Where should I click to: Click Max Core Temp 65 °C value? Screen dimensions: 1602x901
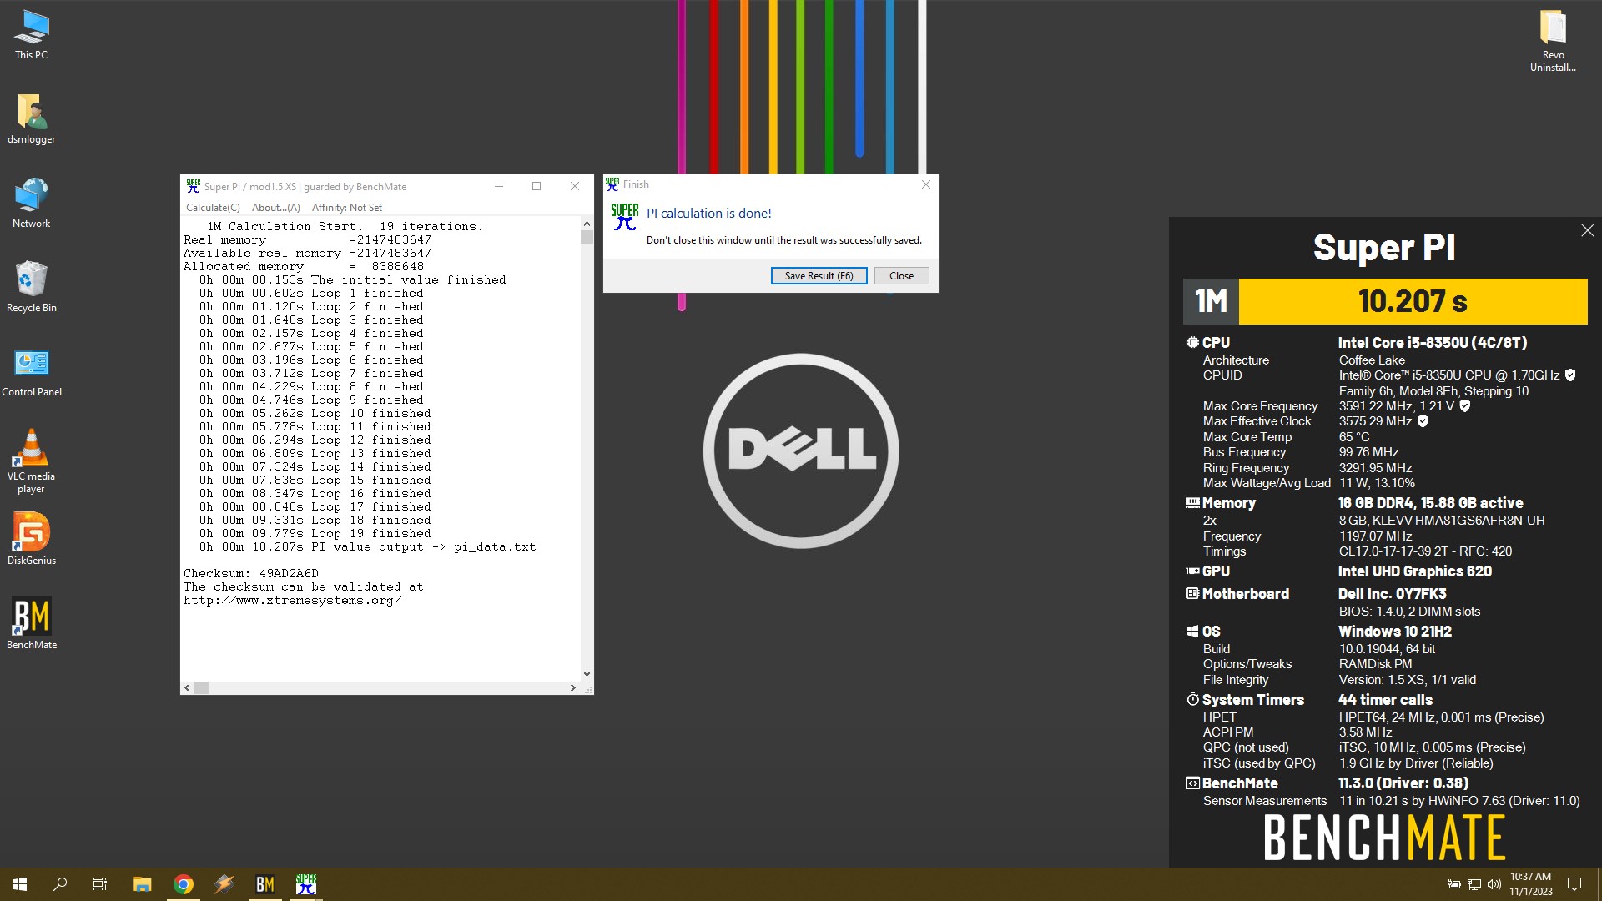1354,437
